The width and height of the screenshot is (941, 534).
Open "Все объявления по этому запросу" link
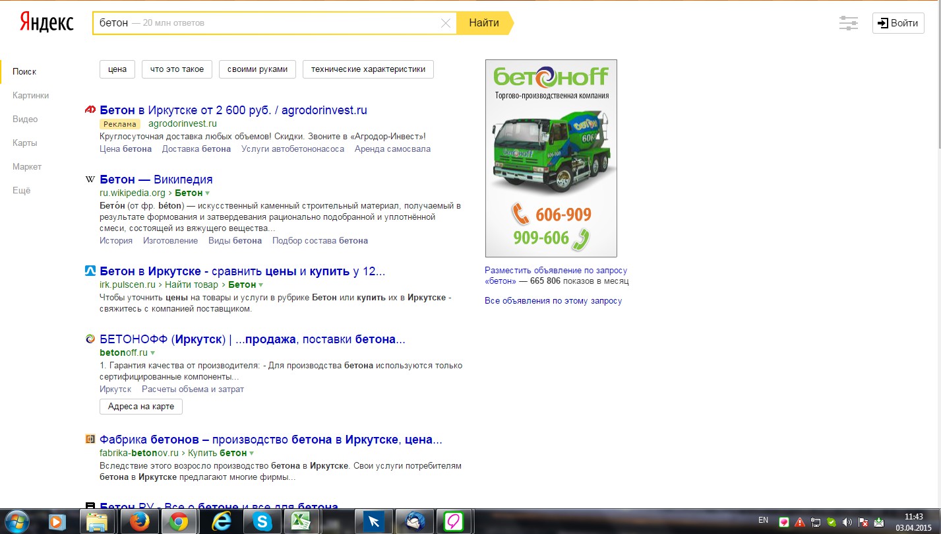coord(553,301)
